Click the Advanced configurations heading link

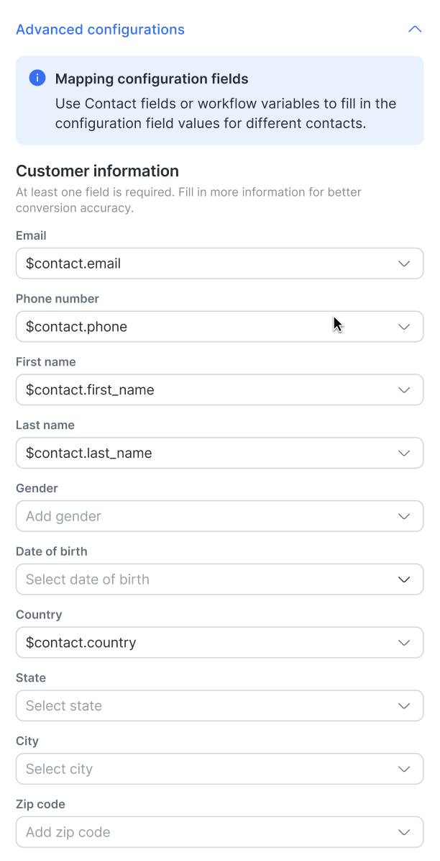tap(100, 30)
